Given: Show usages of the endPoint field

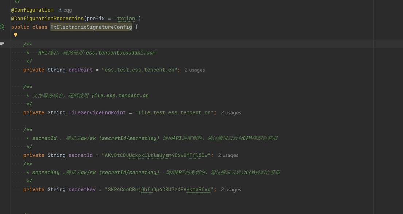Looking at the screenshot, I should 194,70.
